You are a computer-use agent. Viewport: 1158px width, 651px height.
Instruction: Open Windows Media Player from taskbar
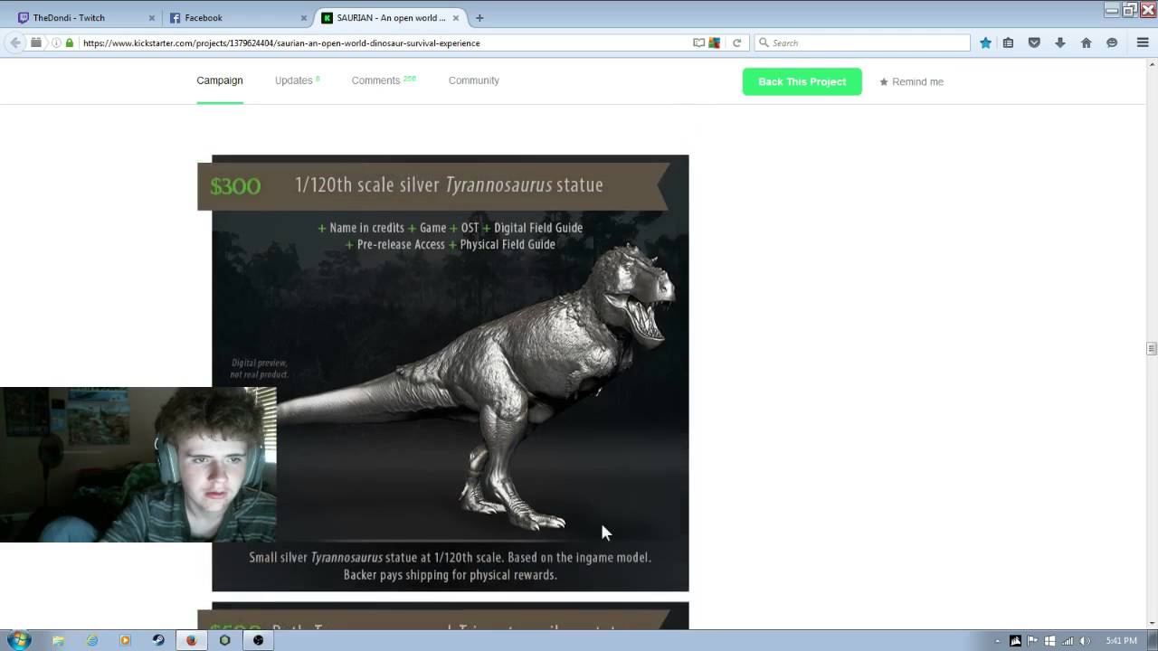tap(125, 640)
